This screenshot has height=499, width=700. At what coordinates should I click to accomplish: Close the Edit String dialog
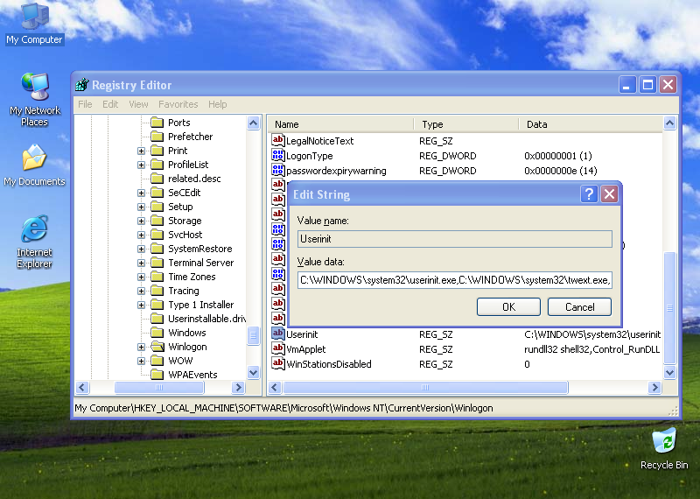(x=609, y=193)
